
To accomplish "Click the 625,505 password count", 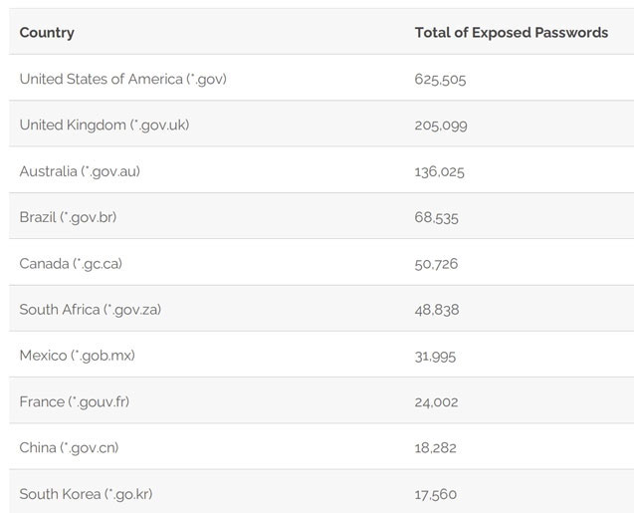I will coord(440,80).
